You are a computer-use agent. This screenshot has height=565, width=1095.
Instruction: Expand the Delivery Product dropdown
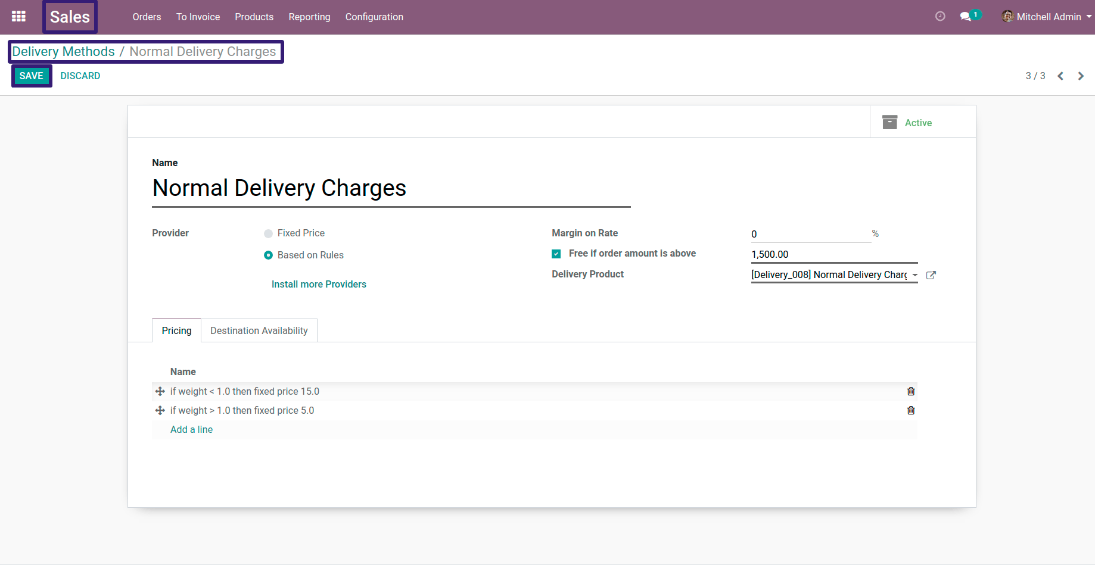pyautogui.click(x=915, y=275)
